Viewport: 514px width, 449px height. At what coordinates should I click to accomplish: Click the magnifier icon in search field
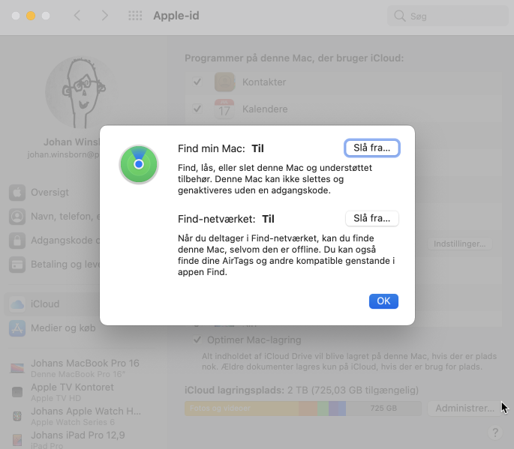pos(400,16)
